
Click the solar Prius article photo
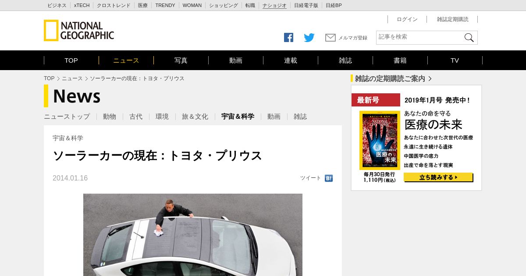tap(193, 235)
